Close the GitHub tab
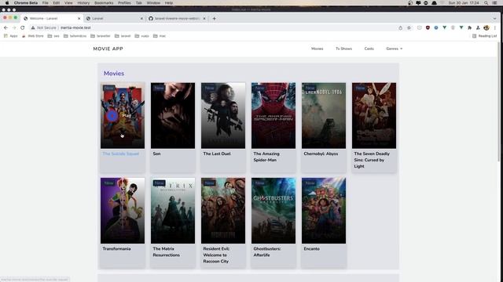 pyautogui.click(x=204, y=19)
